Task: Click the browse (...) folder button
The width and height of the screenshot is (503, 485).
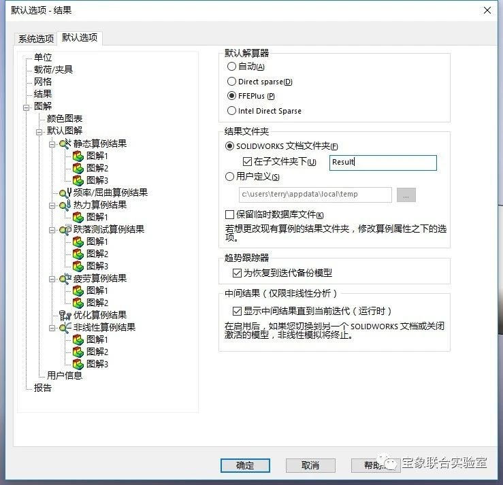Action: pyautogui.click(x=406, y=195)
